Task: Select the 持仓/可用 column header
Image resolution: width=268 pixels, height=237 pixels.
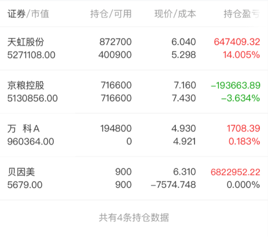Action: coord(111,14)
